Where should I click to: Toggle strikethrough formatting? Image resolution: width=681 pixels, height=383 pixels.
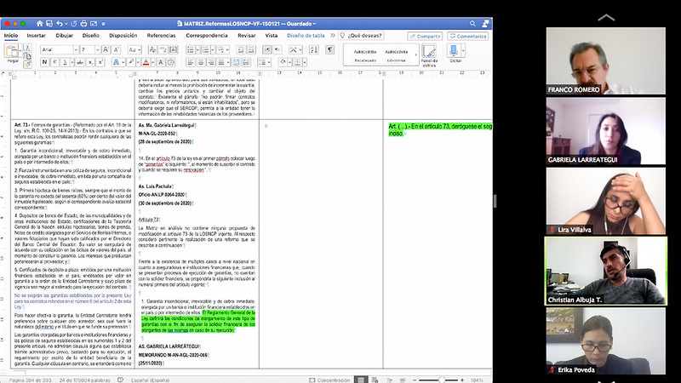click(79, 62)
